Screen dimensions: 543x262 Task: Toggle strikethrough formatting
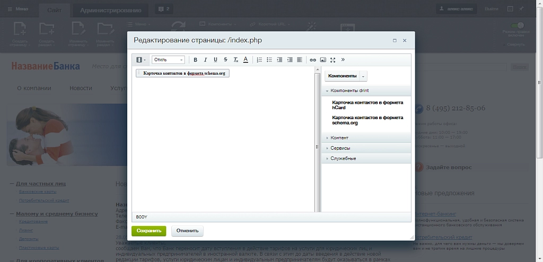(x=225, y=60)
